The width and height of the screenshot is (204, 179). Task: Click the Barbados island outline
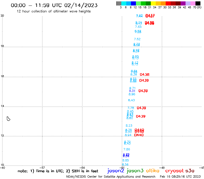pos(8,119)
